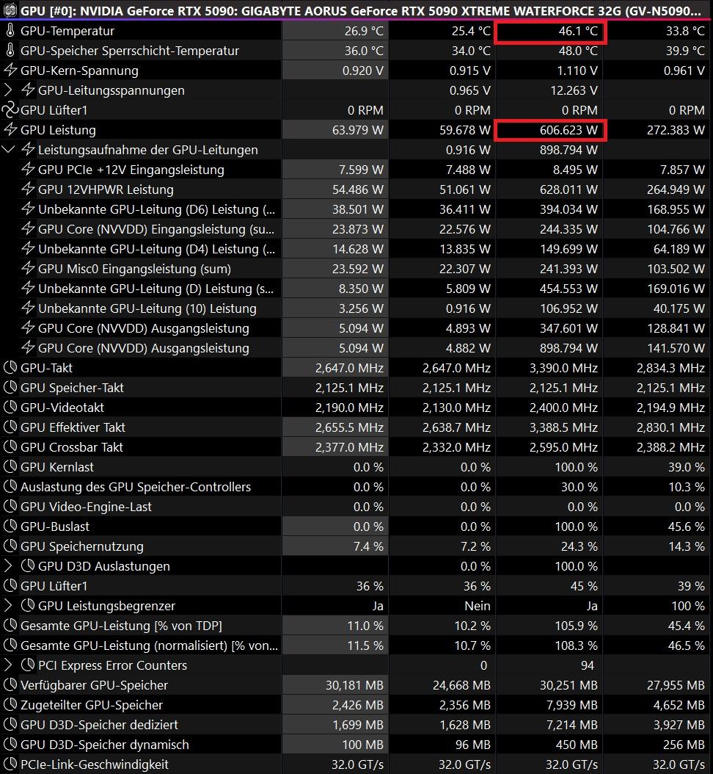
Task: Click current GPU temperature 26.9 °C
Action: [x=364, y=31]
